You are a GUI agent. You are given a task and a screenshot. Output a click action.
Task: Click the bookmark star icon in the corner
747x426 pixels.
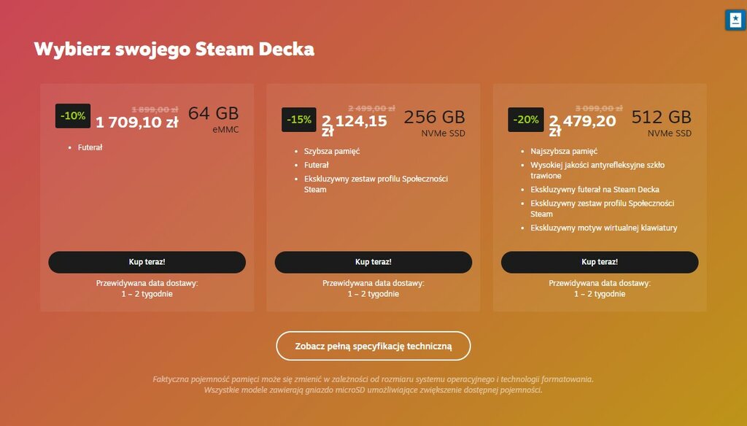(x=735, y=20)
